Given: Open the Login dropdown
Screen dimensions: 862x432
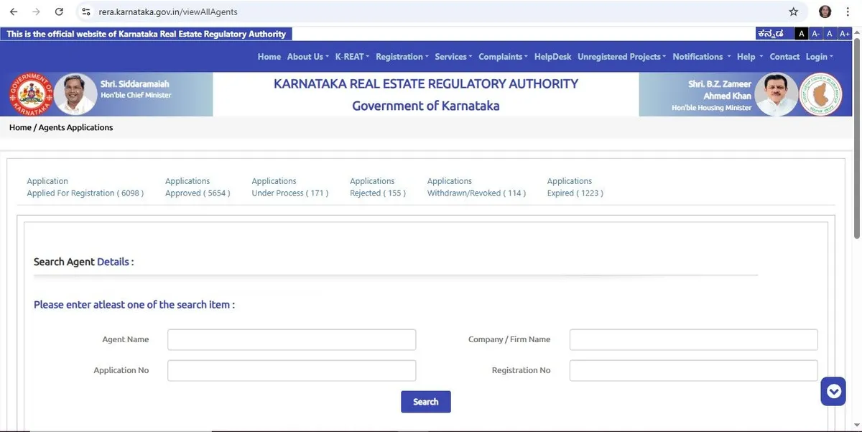Looking at the screenshot, I should pyautogui.click(x=819, y=57).
